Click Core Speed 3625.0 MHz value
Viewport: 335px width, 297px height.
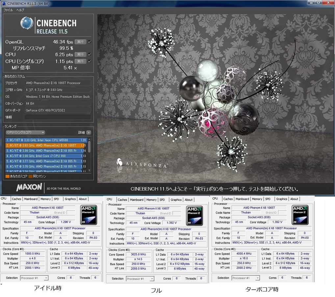139,255
